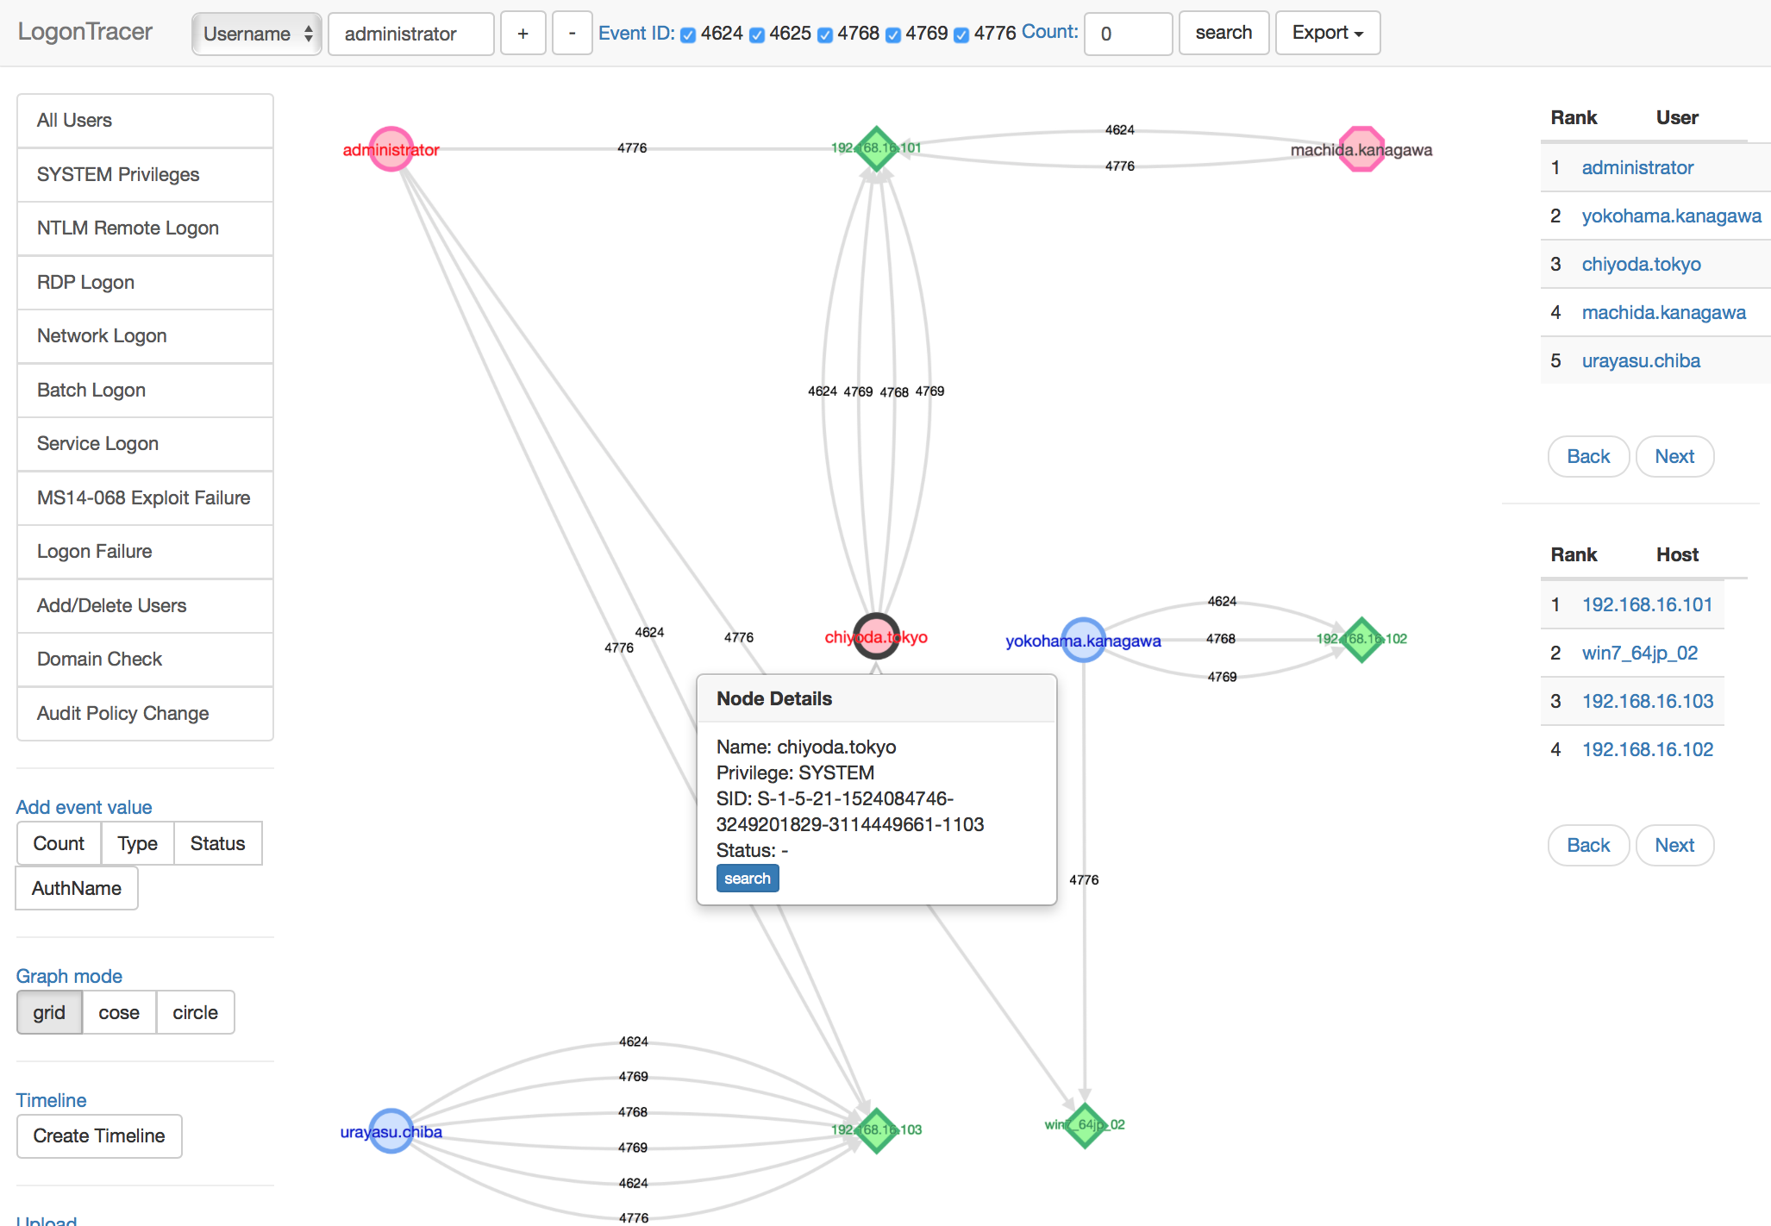Click the urayasu.chiba user node
1771x1226 pixels.
pos(391,1130)
